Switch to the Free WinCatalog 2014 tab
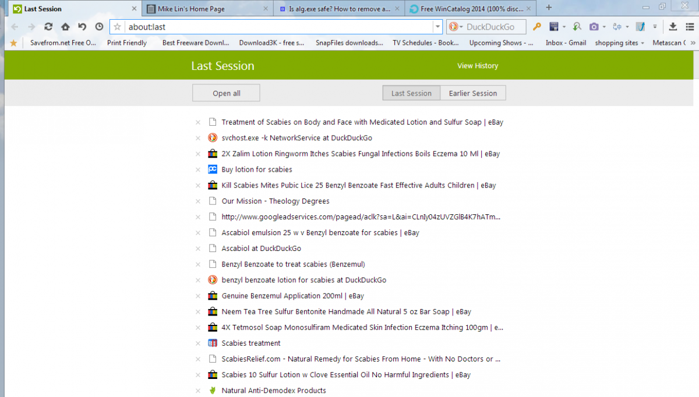This screenshot has width=699, height=397. click(x=471, y=9)
